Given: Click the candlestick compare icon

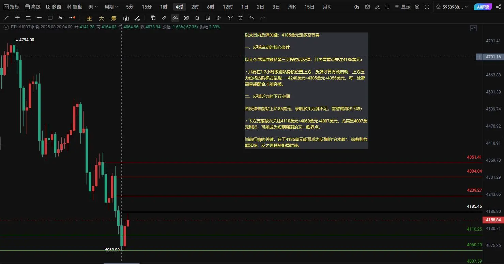Looking at the screenshot, I should pos(186,18).
